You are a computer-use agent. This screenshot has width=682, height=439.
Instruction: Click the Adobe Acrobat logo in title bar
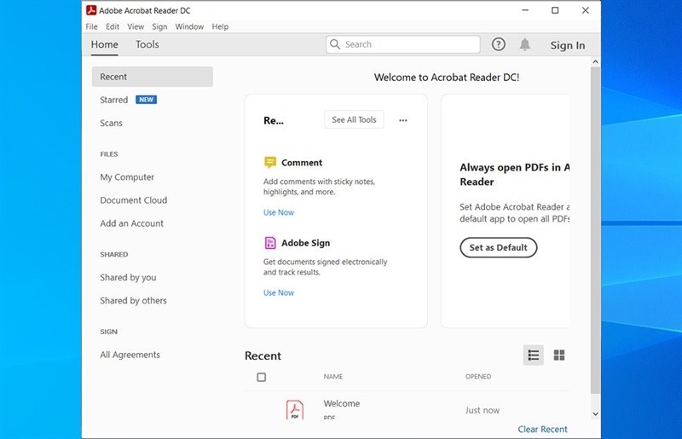[x=90, y=10]
